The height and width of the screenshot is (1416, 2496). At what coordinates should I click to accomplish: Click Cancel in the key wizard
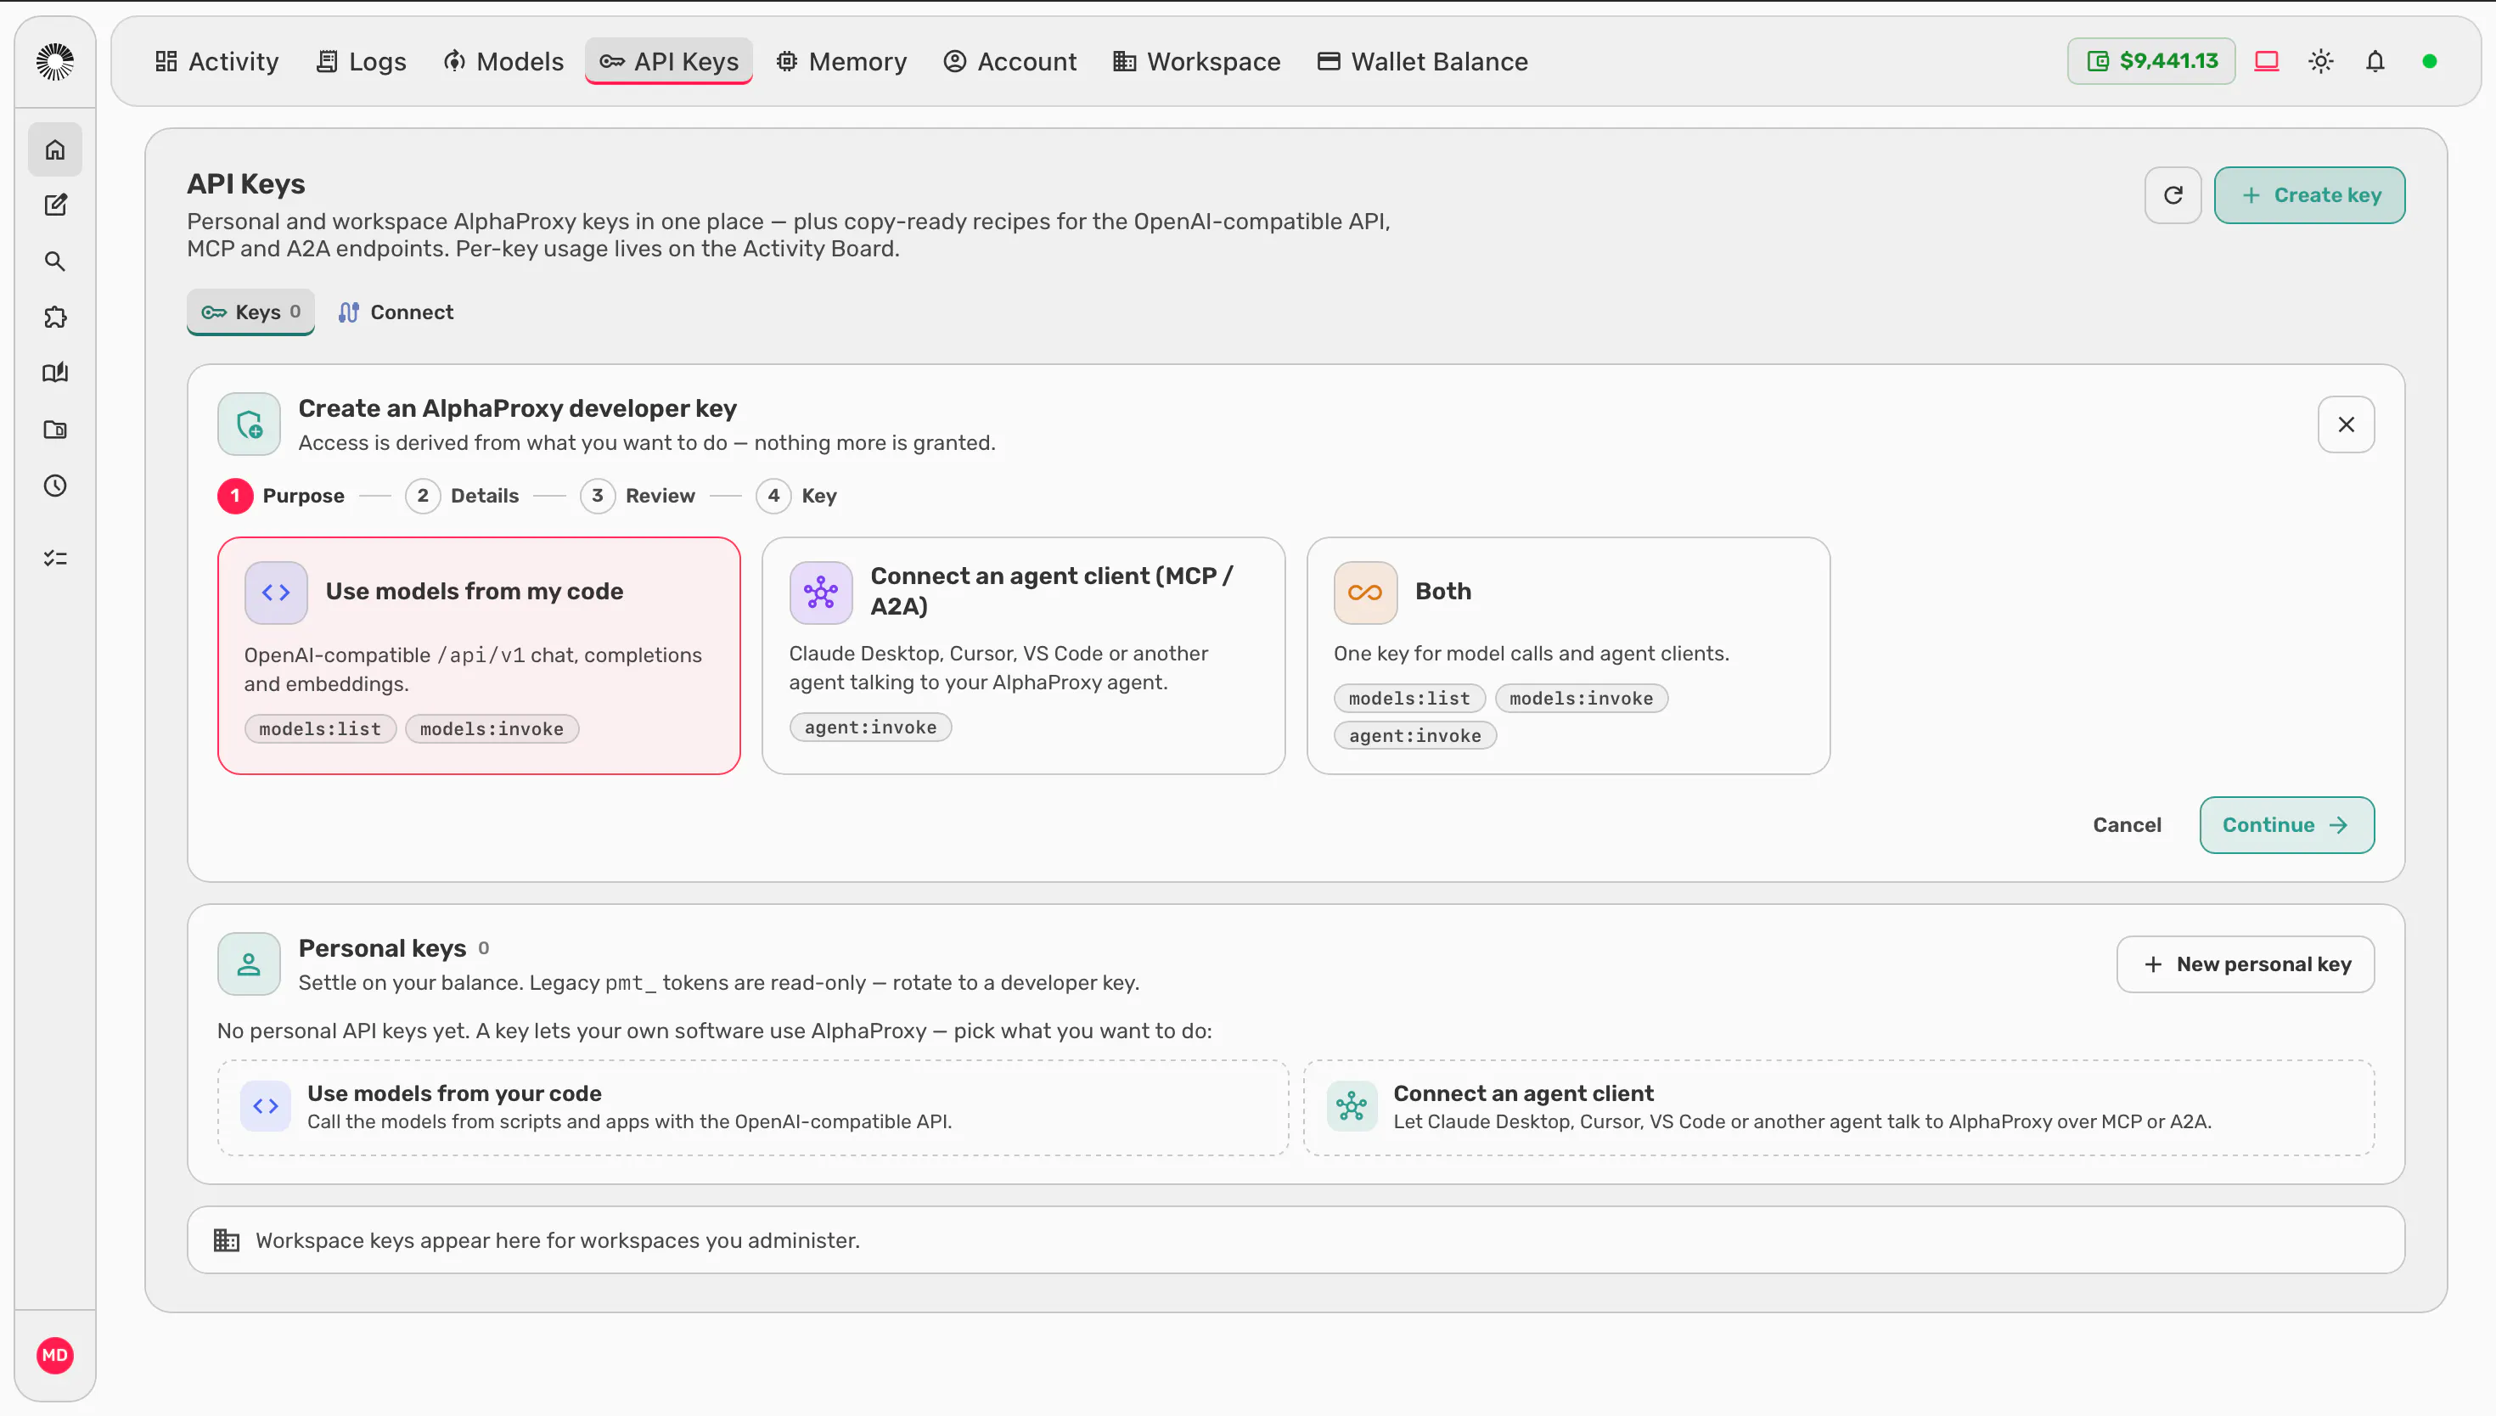(2127, 824)
